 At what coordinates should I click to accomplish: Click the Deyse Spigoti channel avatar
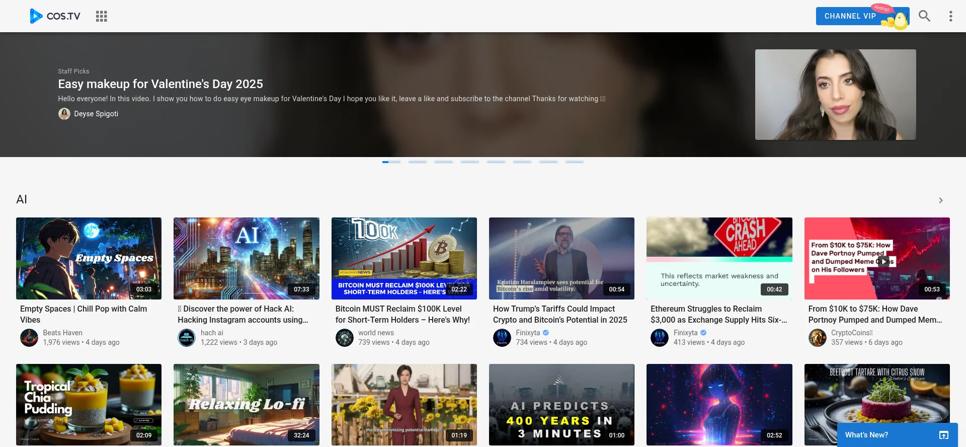[64, 114]
